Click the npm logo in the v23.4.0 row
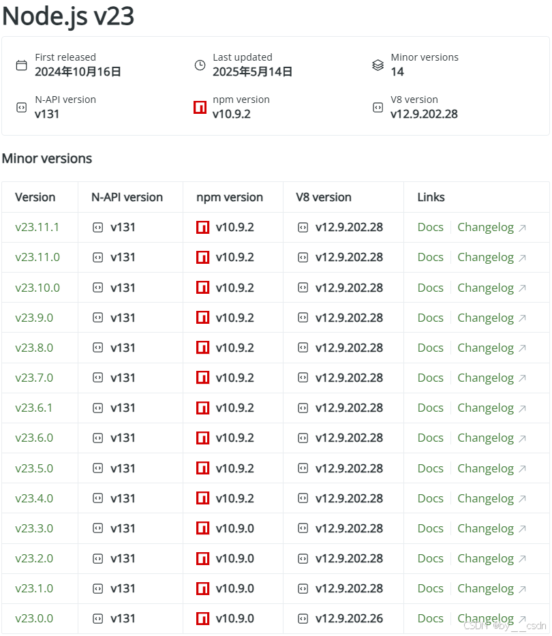Viewport: 552px width, 636px height. [x=203, y=498]
